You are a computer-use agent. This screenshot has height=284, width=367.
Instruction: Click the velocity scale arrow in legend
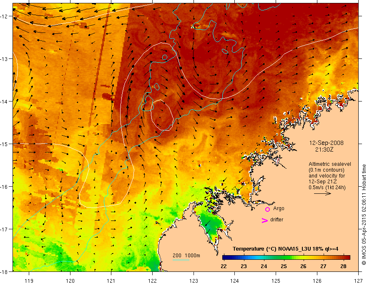[x=322, y=193]
